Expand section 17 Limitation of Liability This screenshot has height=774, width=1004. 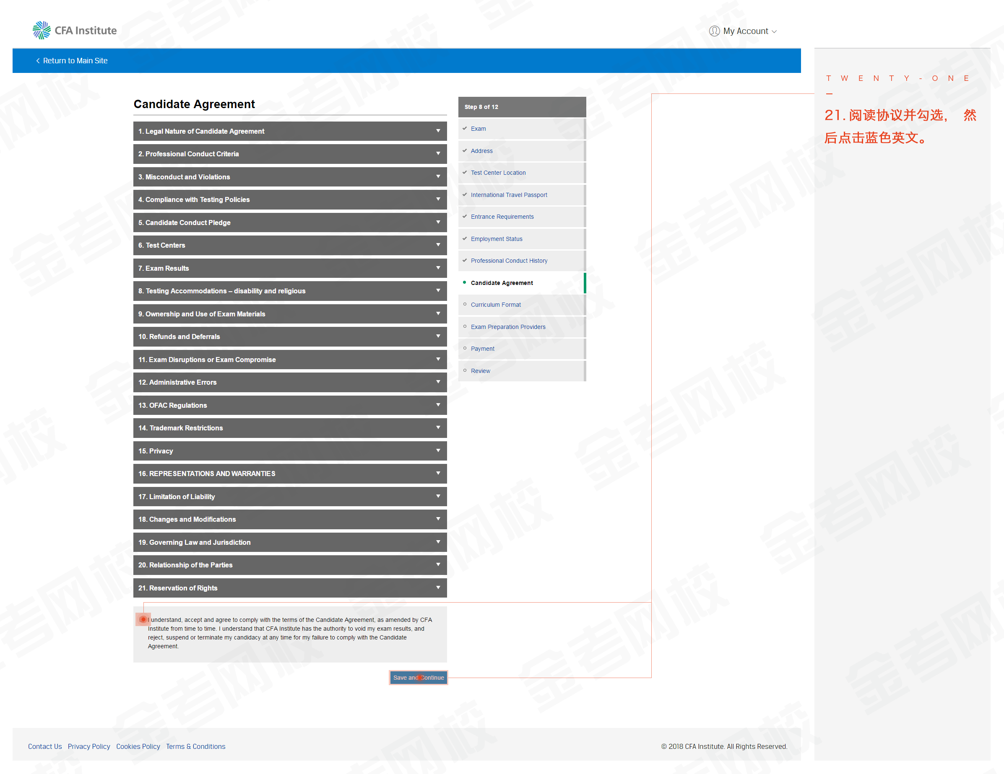tap(290, 497)
